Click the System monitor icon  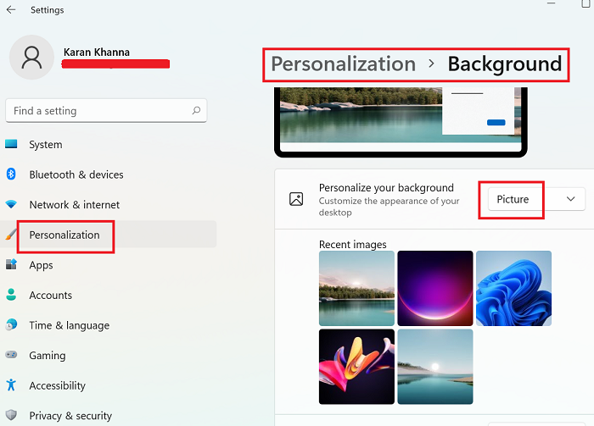click(x=11, y=145)
